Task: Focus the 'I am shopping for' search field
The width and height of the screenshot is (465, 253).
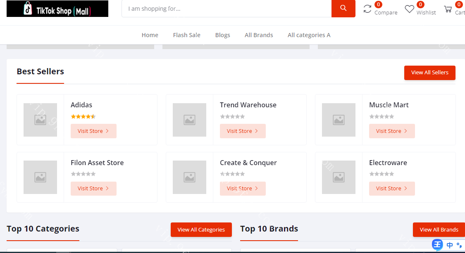Action: point(227,9)
